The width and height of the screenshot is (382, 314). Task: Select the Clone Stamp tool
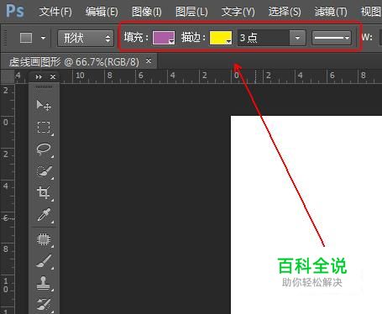tap(44, 283)
